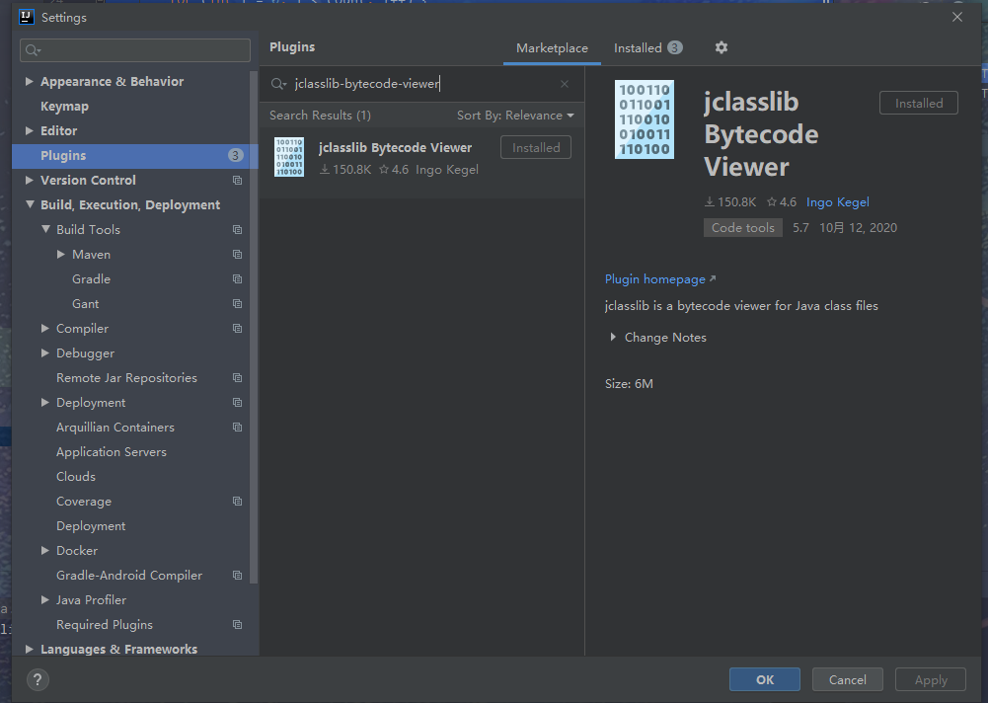The width and height of the screenshot is (988, 703).
Task: Open the Gradle settings page
Action: [x=92, y=278]
